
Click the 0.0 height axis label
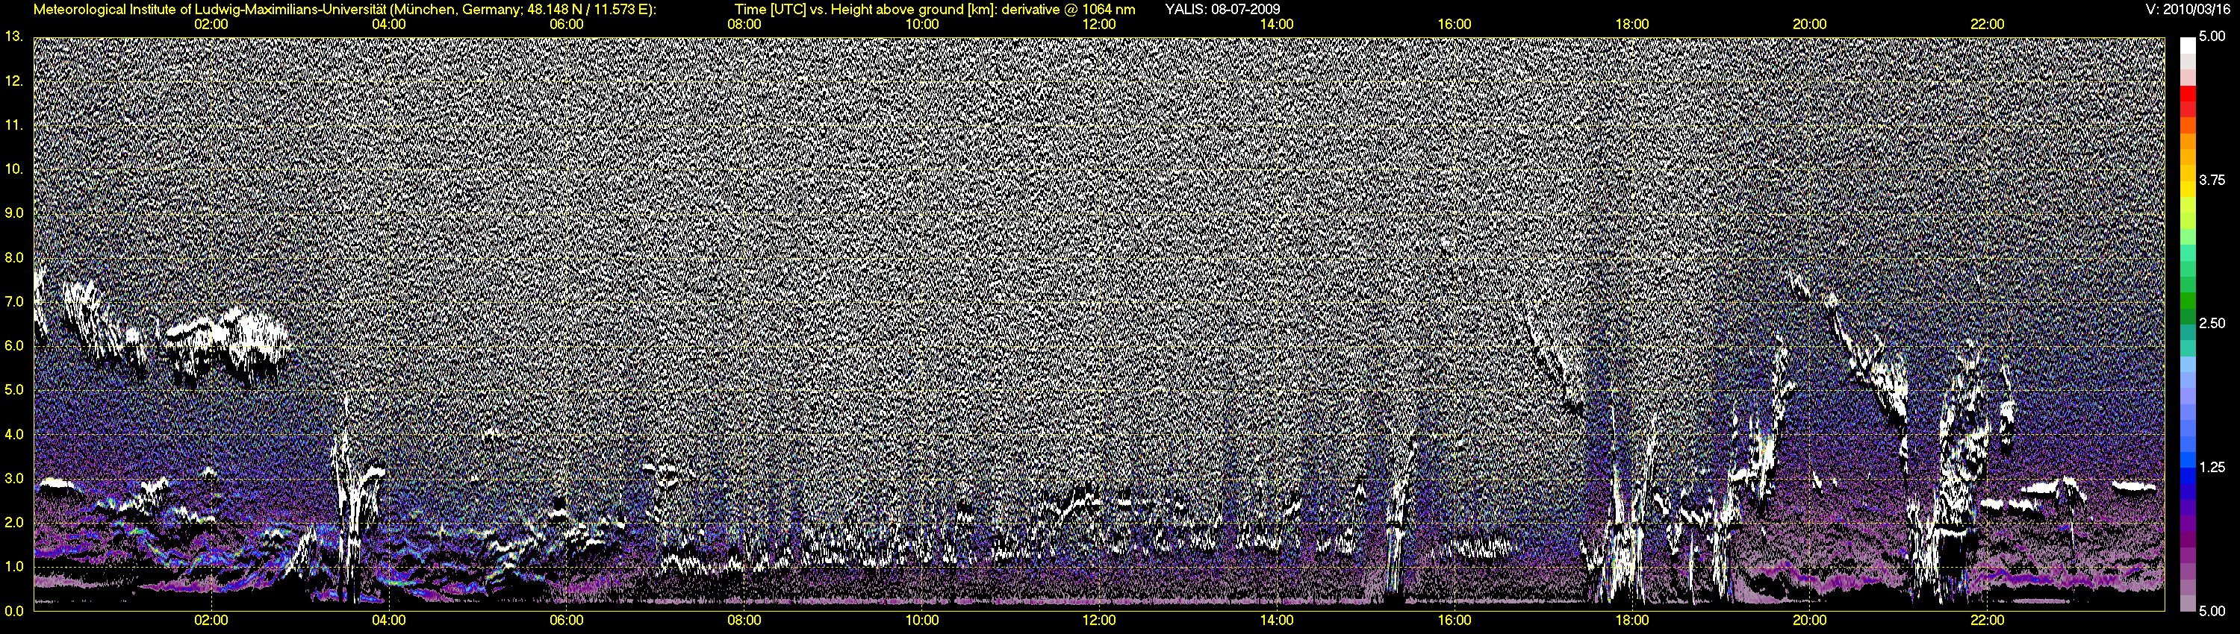(x=14, y=611)
